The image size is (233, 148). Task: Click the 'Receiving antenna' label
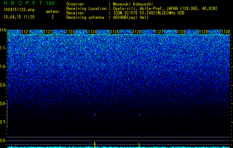pos(85,17)
